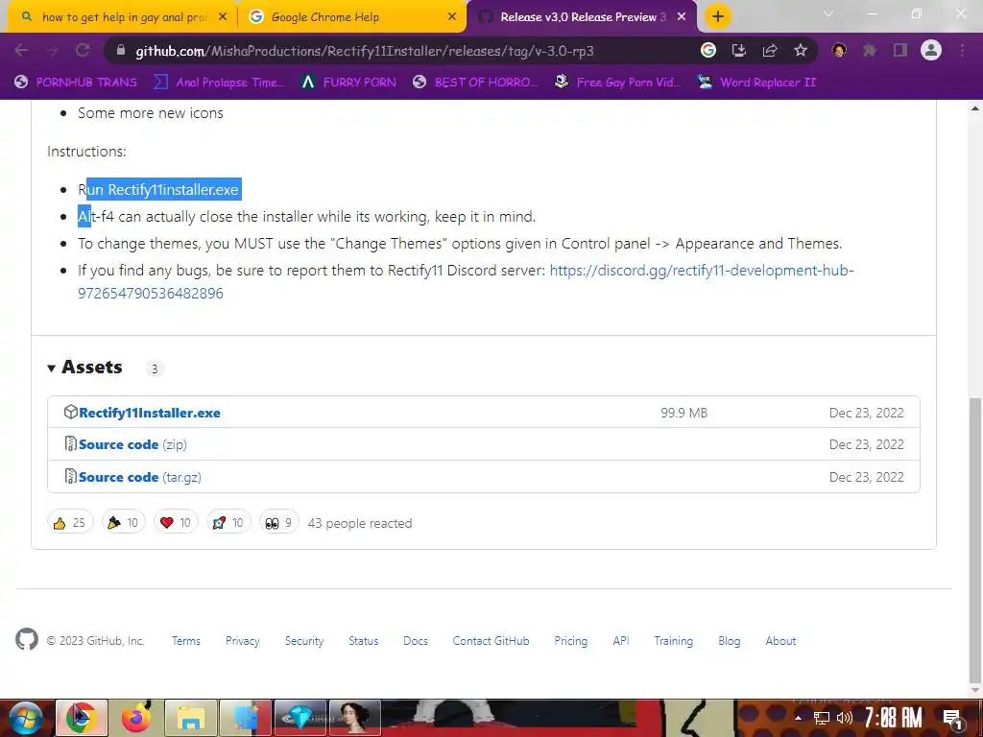Click the heart reaction
983x737 pixels.
(x=176, y=523)
